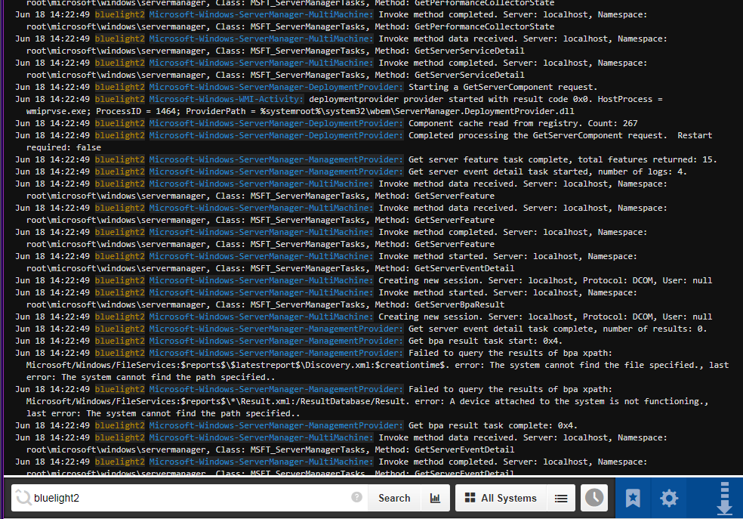Open the clock seek-to-time icon
Viewport: 743px width, 519px height.
(594, 498)
